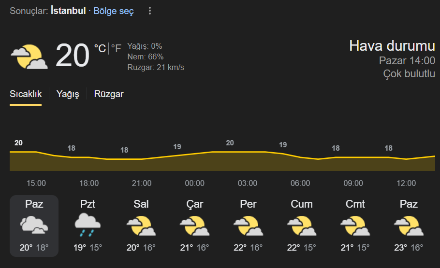Select the last Paz day with 23° high

(409, 226)
